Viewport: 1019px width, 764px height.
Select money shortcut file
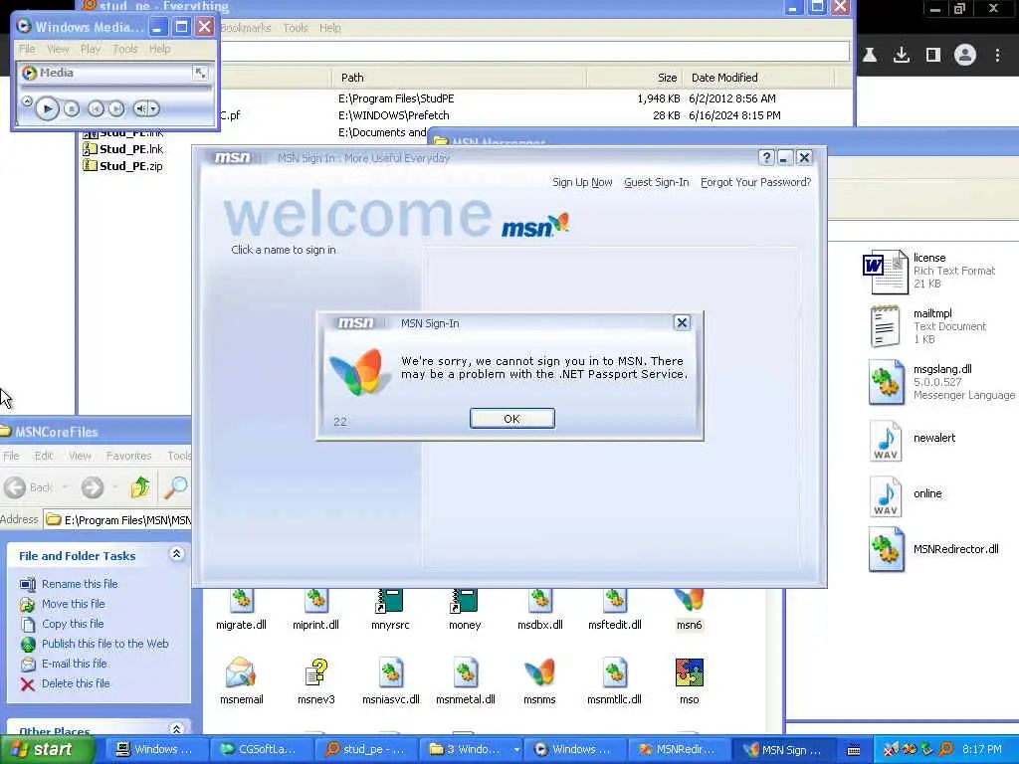coord(465,611)
